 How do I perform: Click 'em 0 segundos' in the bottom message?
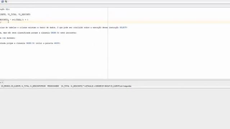[x=126, y=86]
